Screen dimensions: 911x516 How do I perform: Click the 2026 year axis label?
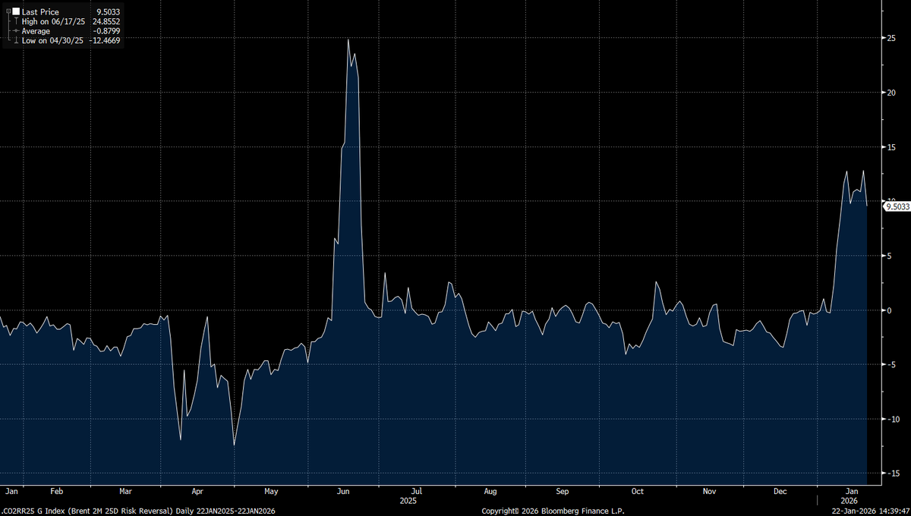[x=850, y=501]
